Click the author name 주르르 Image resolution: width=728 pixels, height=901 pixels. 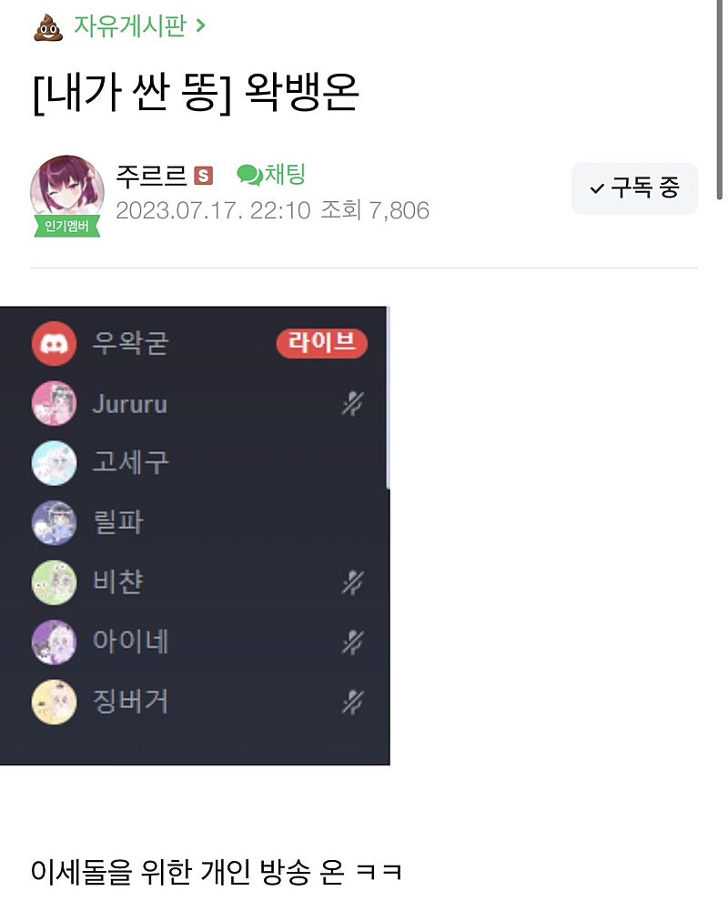151,176
